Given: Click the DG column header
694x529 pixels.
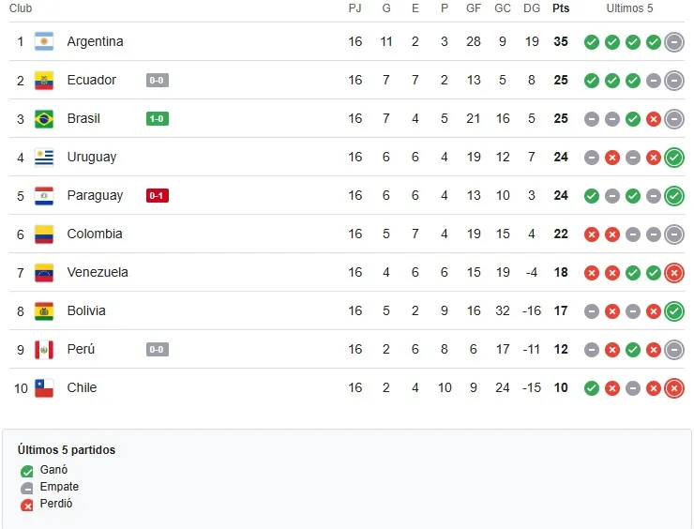Looking at the screenshot, I should point(532,8).
